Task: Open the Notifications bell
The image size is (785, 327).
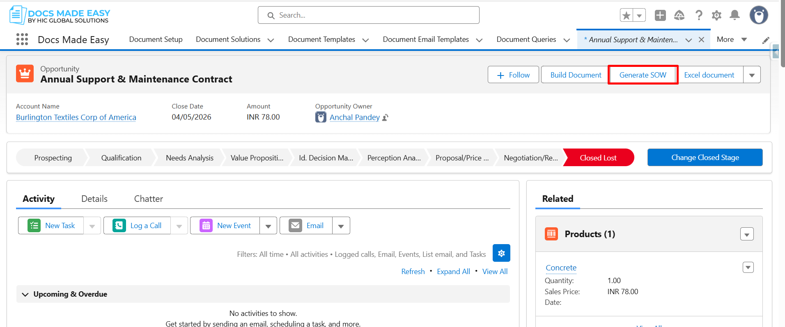Action: pyautogui.click(x=735, y=16)
